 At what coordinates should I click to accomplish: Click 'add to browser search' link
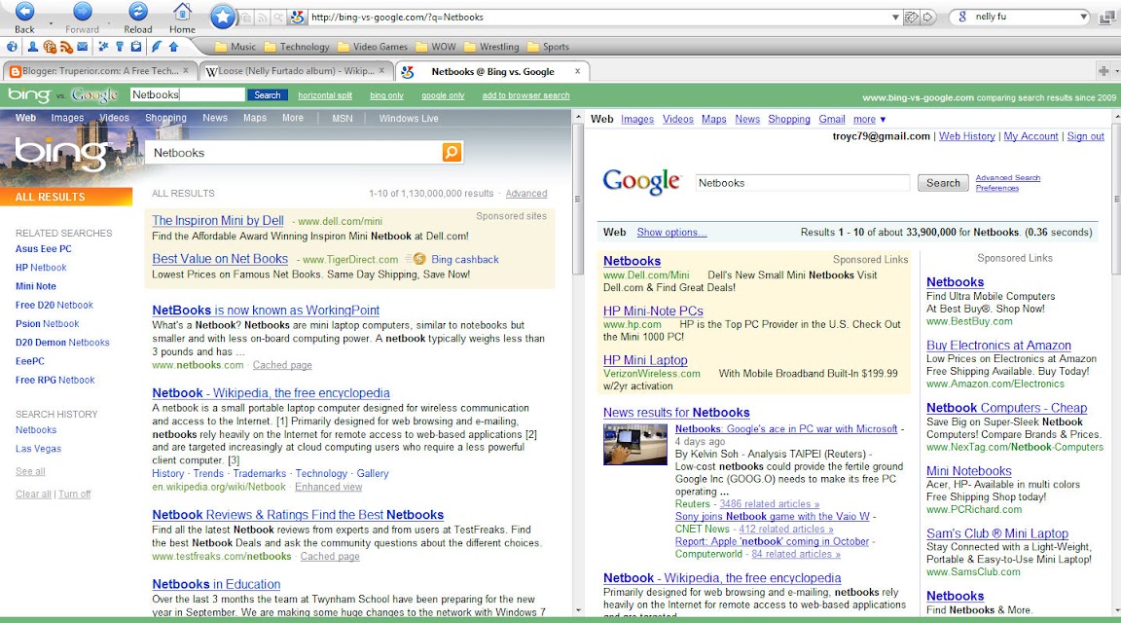click(526, 95)
